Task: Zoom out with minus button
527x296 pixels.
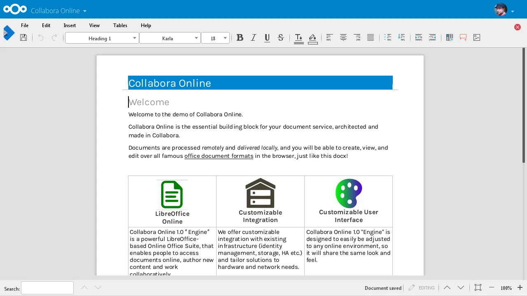Action: click(492, 288)
